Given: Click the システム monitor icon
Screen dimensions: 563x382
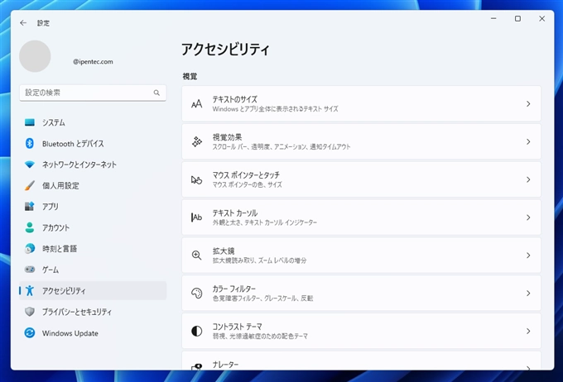Looking at the screenshot, I should pyautogui.click(x=30, y=122).
